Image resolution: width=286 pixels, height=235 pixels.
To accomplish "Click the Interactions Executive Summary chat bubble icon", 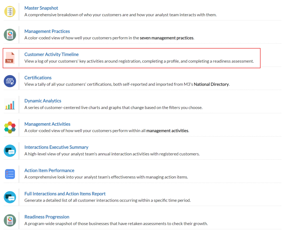I will 10,151.
